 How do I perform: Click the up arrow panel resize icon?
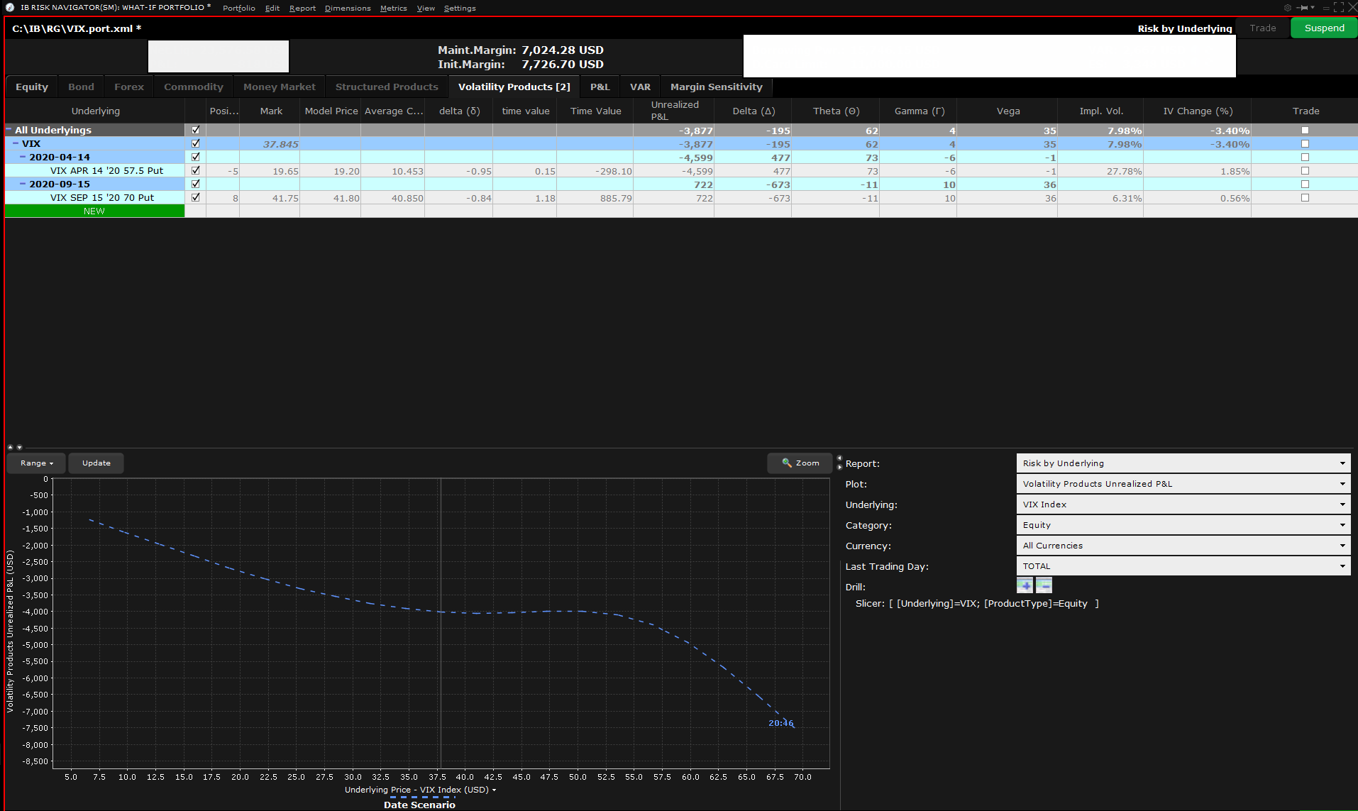pos(10,447)
